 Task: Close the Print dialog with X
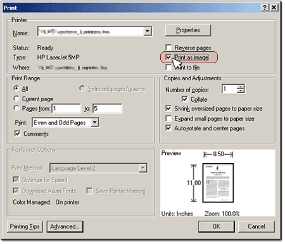coord(274,8)
